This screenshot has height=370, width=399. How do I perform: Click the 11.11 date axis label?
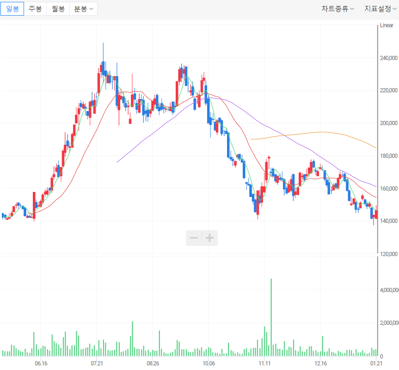[264, 364]
